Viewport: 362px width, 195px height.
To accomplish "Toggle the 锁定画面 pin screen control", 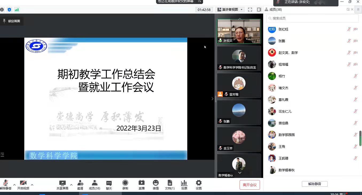I will 11,21.
